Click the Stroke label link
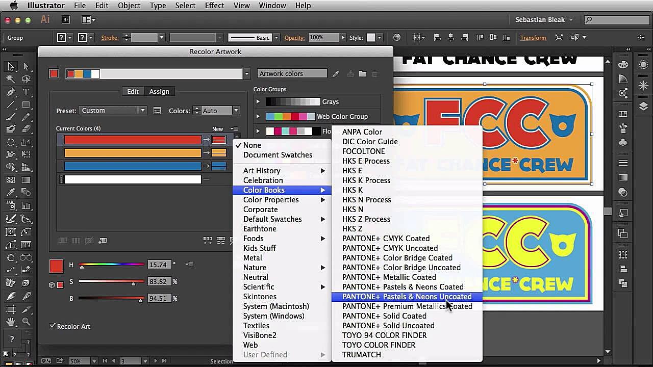The width and height of the screenshot is (653, 367). pyautogui.click(x=109, y=38)
